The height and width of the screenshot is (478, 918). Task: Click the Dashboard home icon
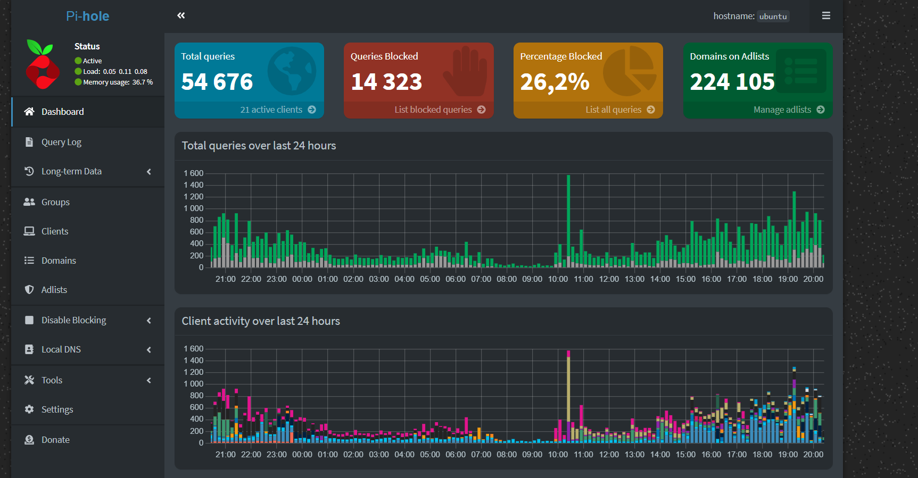click(x=29, y=112)
